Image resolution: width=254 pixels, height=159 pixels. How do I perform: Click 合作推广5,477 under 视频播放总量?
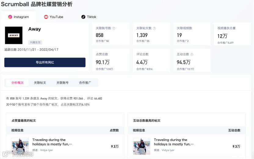(x=225, y=43)
